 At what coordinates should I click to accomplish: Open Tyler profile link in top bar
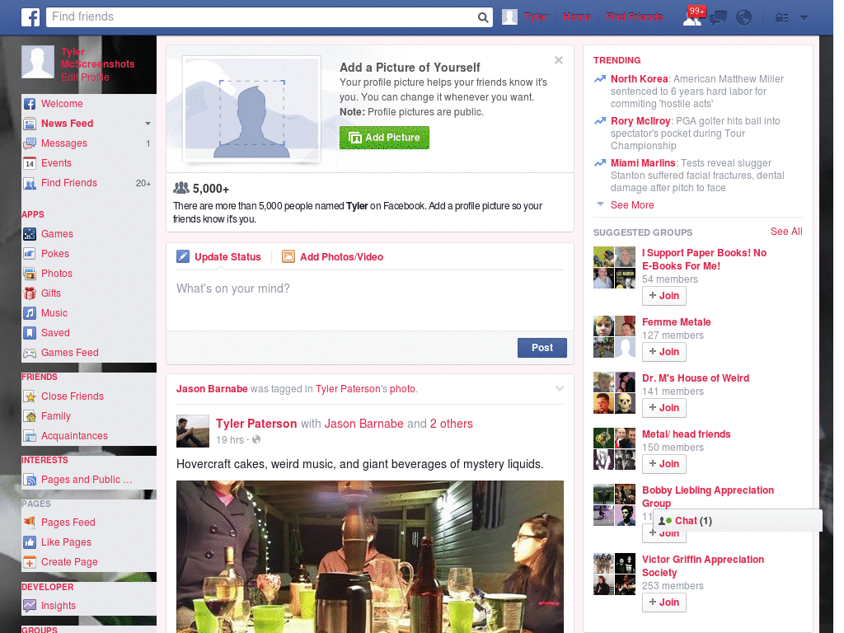coord(536,17)
